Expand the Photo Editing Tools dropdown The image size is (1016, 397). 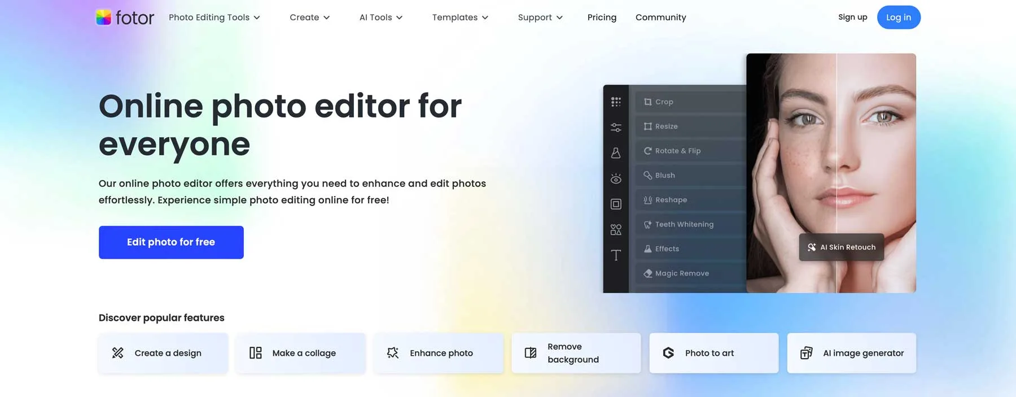tap(214, 18)
